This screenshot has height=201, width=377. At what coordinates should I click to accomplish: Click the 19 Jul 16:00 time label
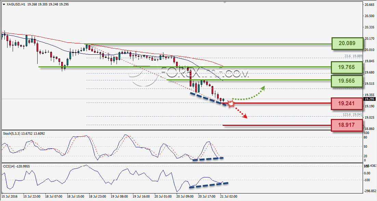(x=141, y=197)
